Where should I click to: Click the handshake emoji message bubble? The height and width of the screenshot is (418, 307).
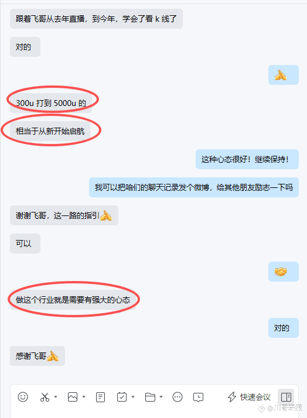283,272
